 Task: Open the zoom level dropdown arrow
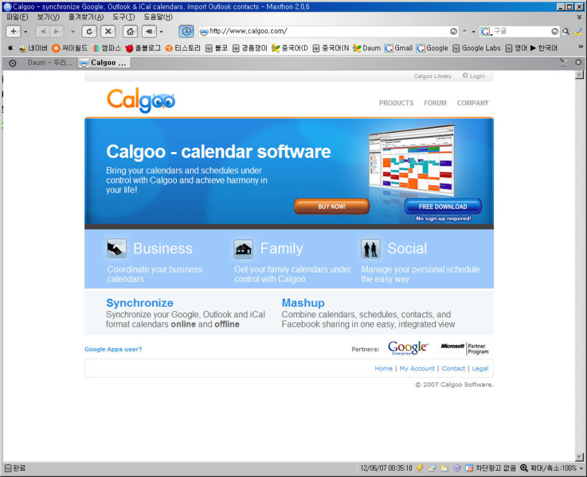(581, 468)
